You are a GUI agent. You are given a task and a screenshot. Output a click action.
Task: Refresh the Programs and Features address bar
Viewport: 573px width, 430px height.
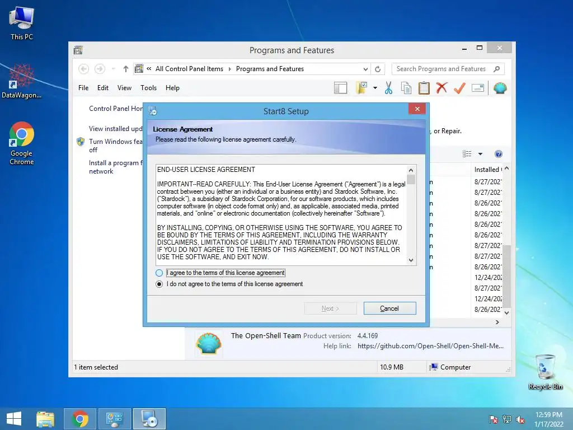[x=378, y=69]
